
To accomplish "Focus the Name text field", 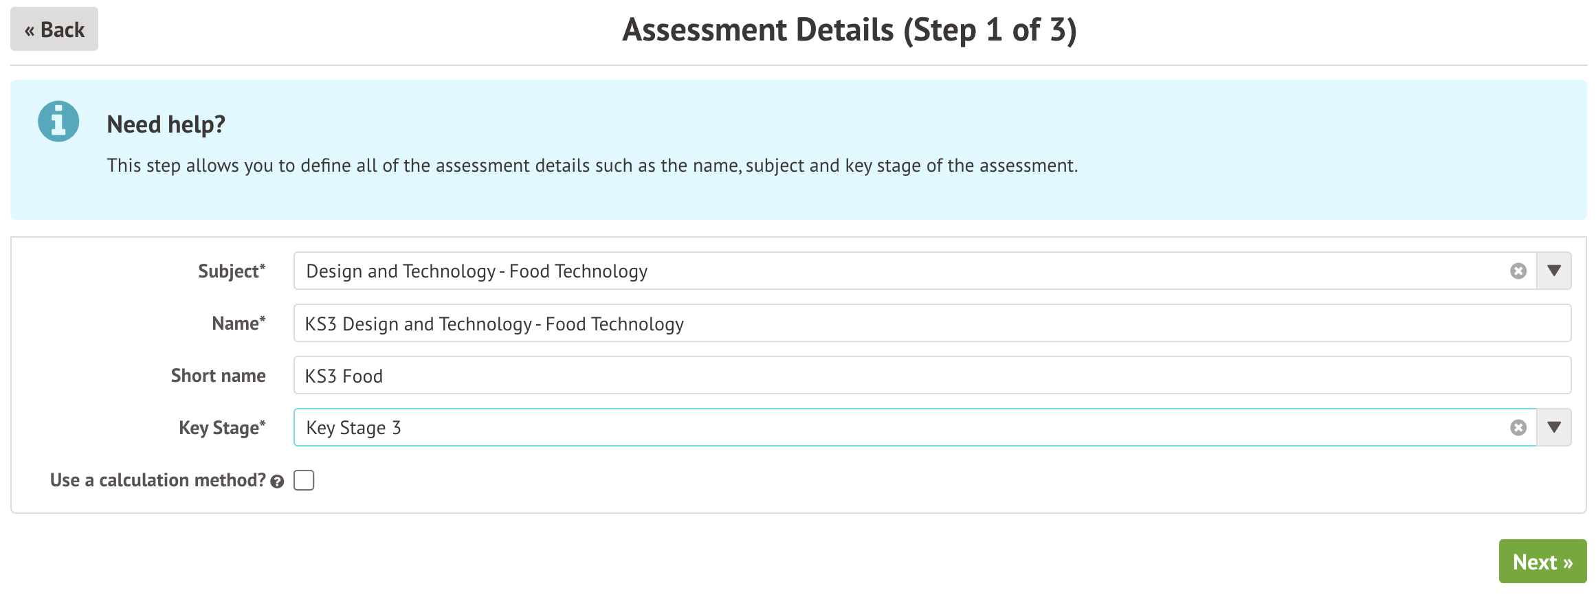I will (x=932, y=324).
